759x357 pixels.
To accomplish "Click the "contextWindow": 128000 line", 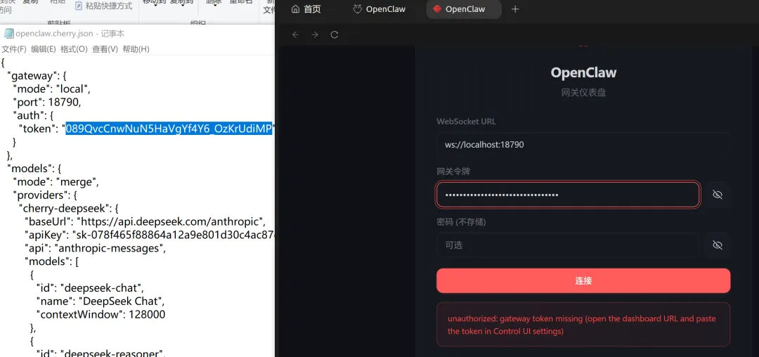I will pyautogui.click(x=100, y=314).
